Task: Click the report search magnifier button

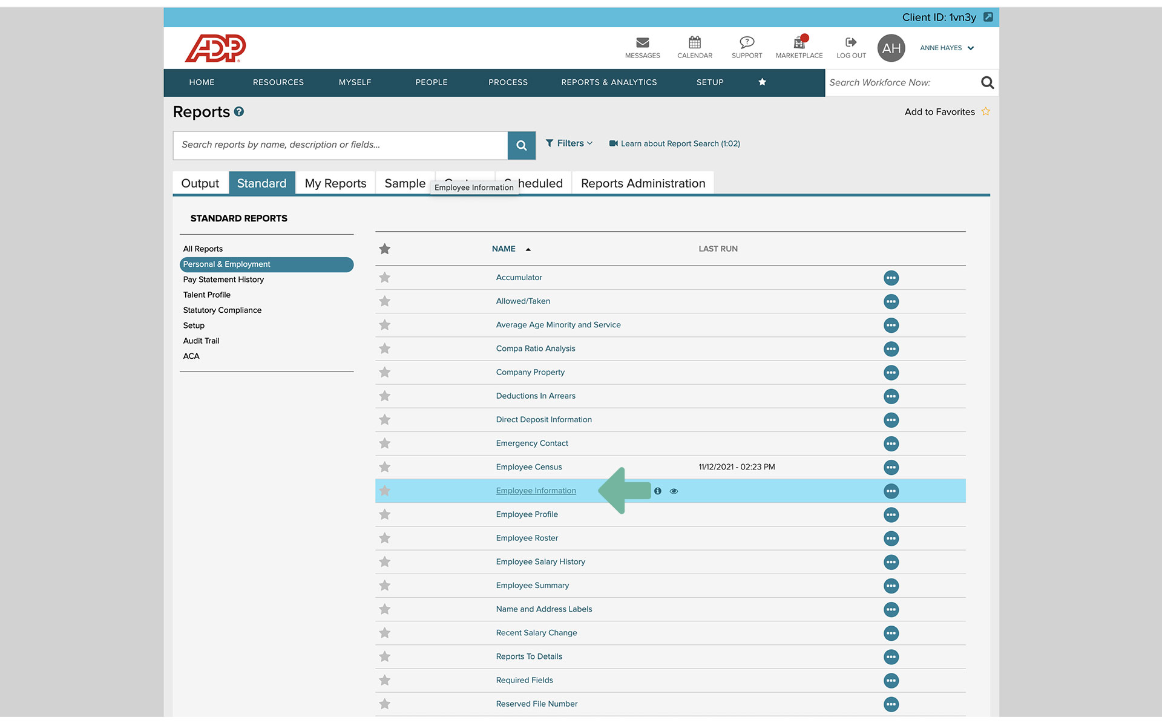Action: [x=521, y=145]
